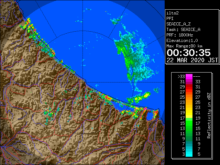Click the magenta >33 dBZ legend swatch

tap(189, 77)
